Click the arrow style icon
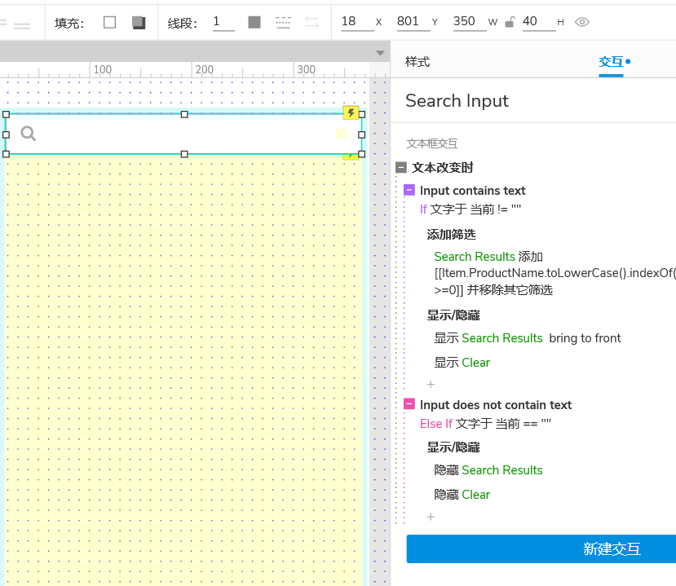The height and width of the screenshot is (586, 676). pos(312,23)
